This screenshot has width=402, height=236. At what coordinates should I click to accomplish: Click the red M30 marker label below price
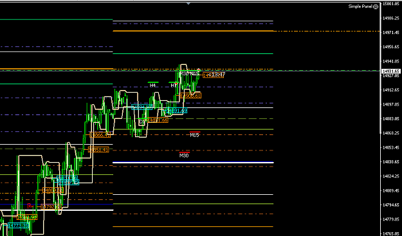tap(184, 155)
